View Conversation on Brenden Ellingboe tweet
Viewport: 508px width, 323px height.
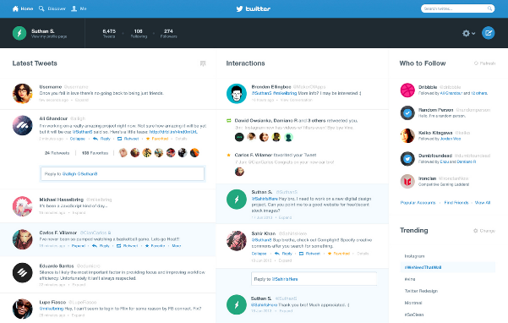297,100
